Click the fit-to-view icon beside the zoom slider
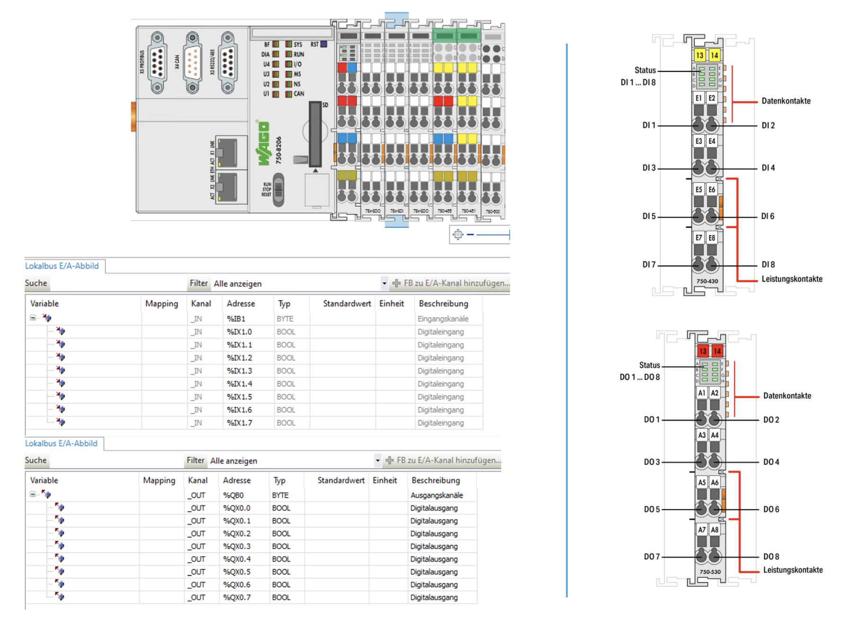 pyautogui.click(x=458, y=234)
